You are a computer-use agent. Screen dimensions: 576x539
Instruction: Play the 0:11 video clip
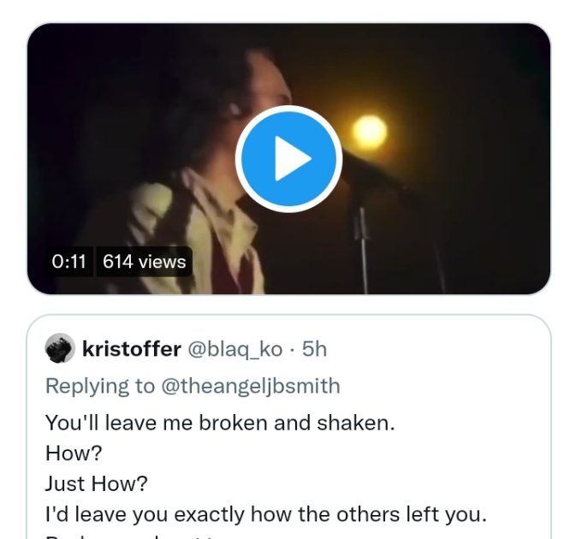point(288,158)
